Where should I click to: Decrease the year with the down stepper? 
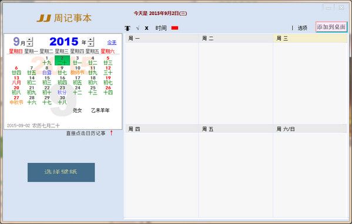(90, 44)
